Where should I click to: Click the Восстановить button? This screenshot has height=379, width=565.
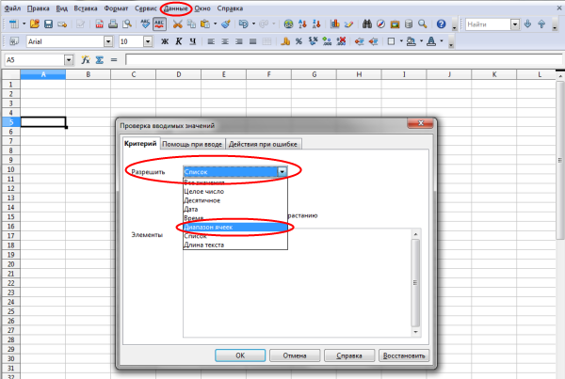pos(404,355)
